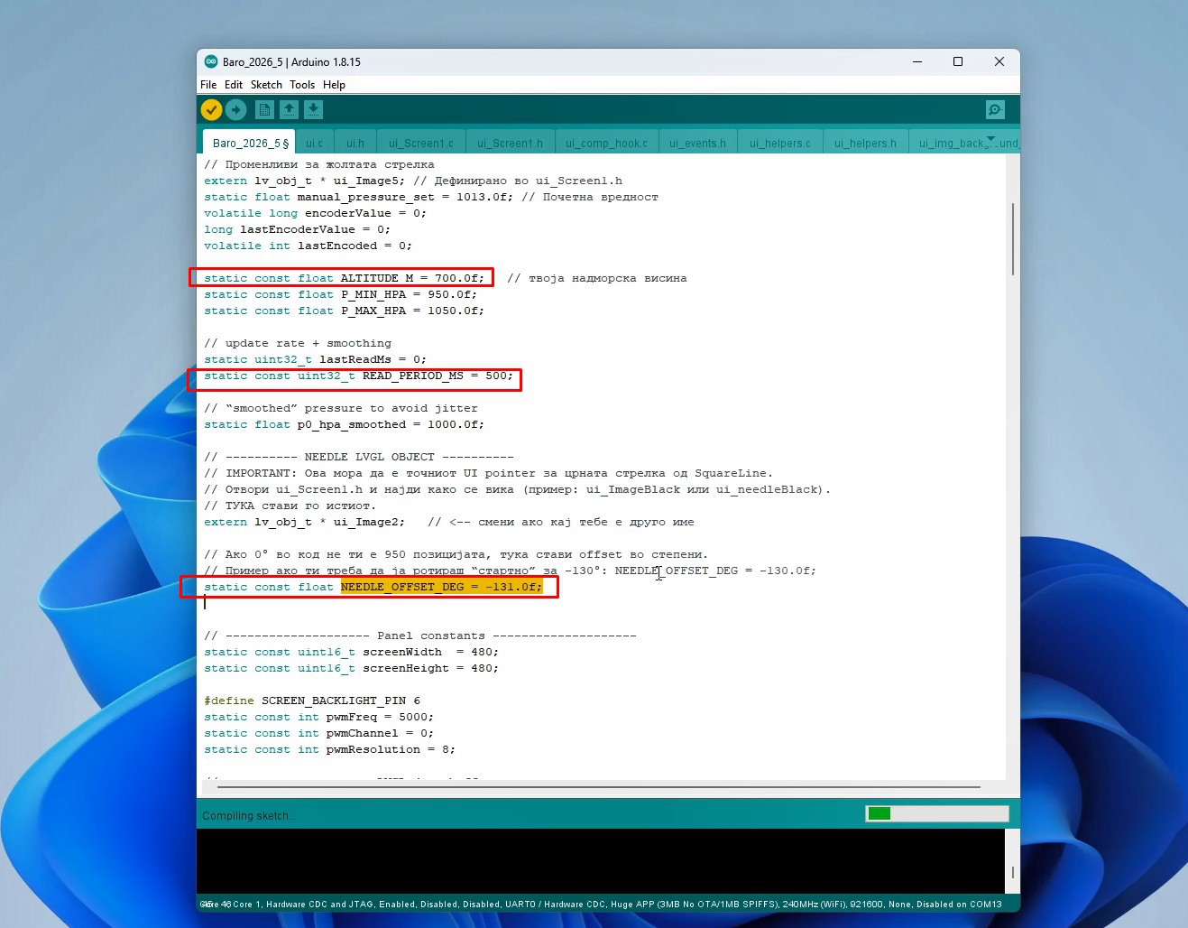The image size is (1188, 928).
Task: Open the Sketch menu
Action: (266, 85)
